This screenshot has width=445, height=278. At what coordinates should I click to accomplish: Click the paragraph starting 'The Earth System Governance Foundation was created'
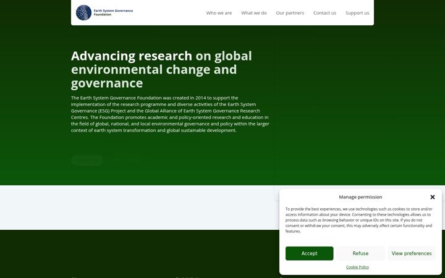click(170, 114)
